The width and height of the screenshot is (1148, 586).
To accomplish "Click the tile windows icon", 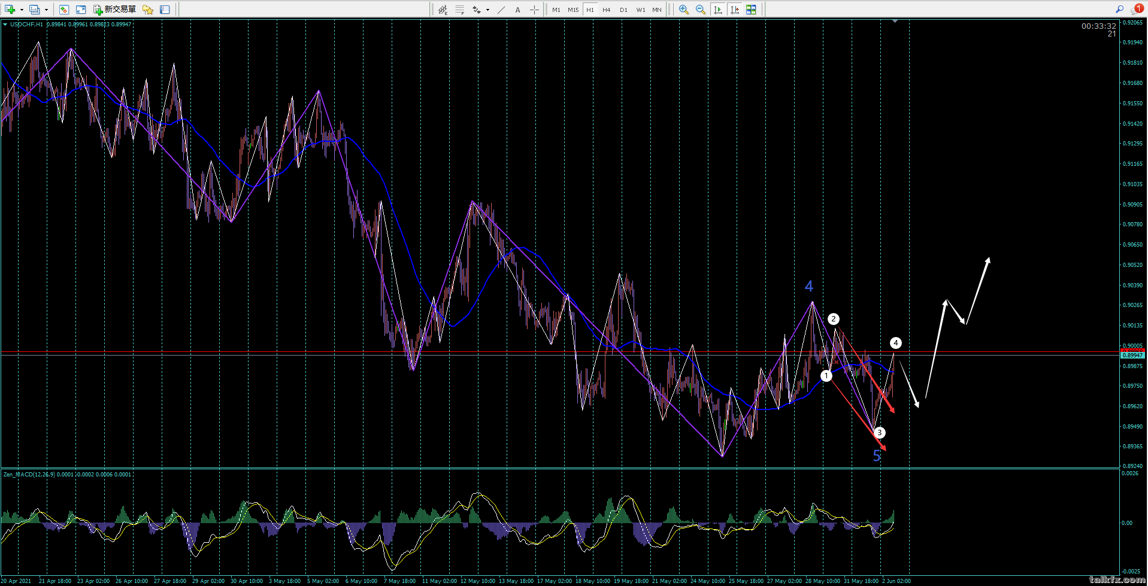I will point(751,10).
